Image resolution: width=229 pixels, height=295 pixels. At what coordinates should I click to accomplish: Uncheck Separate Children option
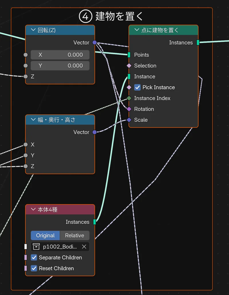[x=34, y=257]
